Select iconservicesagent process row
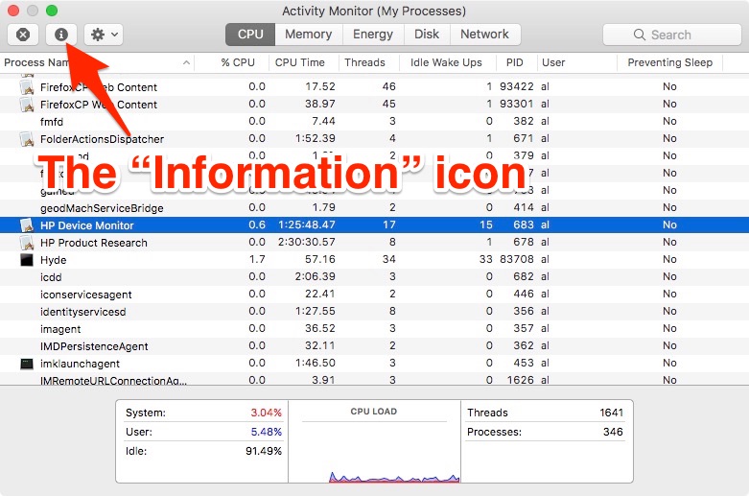The width and height of the screenshot is (749, 496). tap(374, 294)
